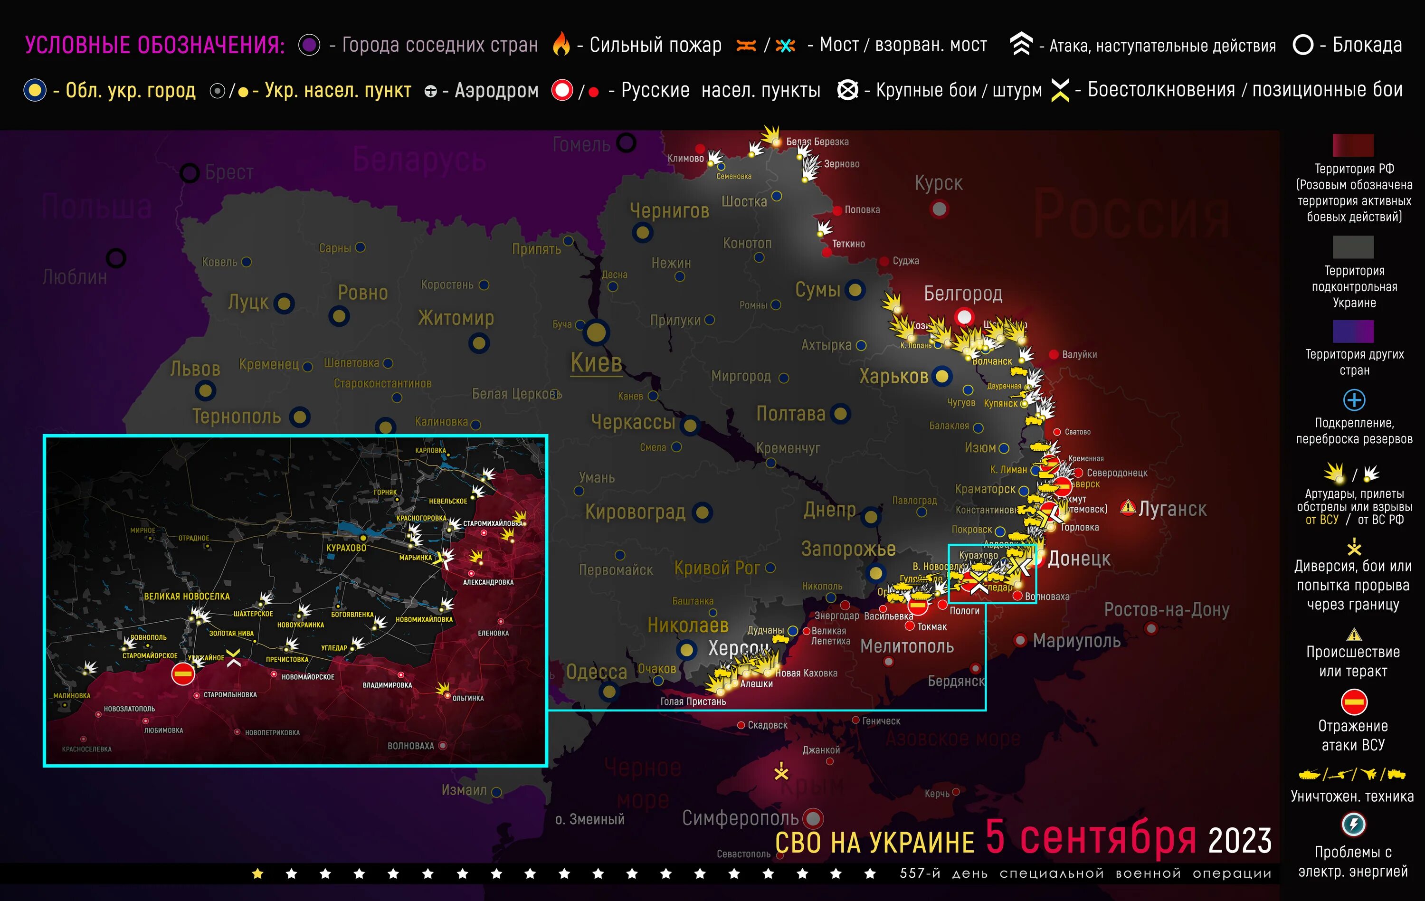This screenshot has width=1425, height=901.
Task: Click the 'ВОЛНОВАХА' inset label
Action: pos(411,746)
